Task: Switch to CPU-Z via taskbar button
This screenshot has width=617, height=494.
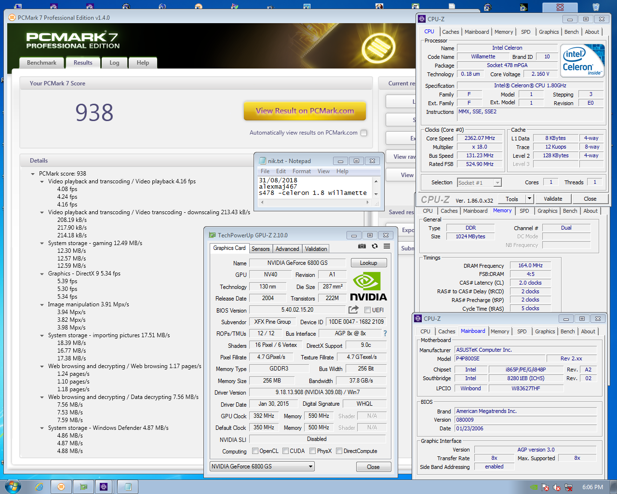Action: pos(104,487)
